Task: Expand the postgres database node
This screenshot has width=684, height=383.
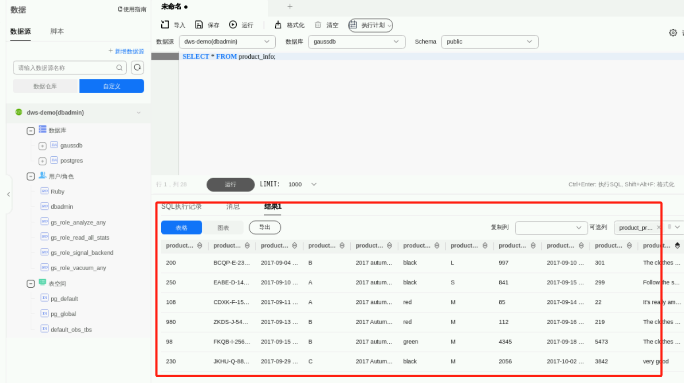Action: click(x=42, y=161)
